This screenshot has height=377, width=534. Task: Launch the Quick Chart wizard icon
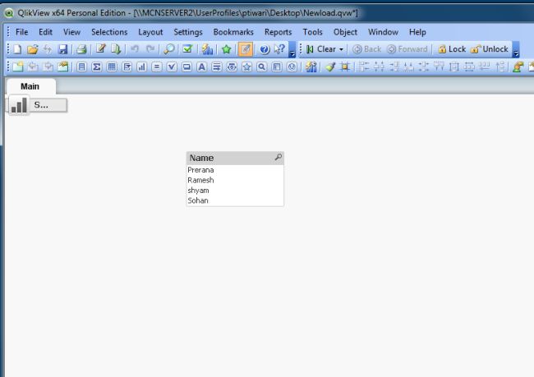(x=207, y=49)
